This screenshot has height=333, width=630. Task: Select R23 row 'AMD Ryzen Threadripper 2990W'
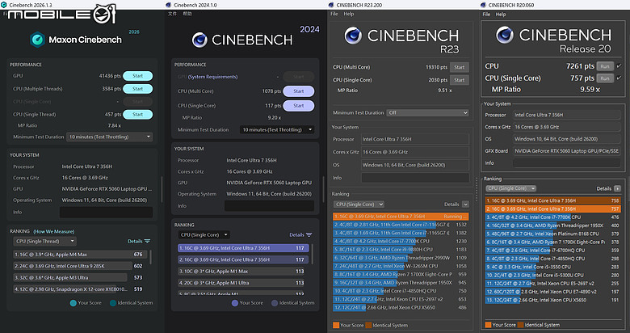tap(401, 258)
